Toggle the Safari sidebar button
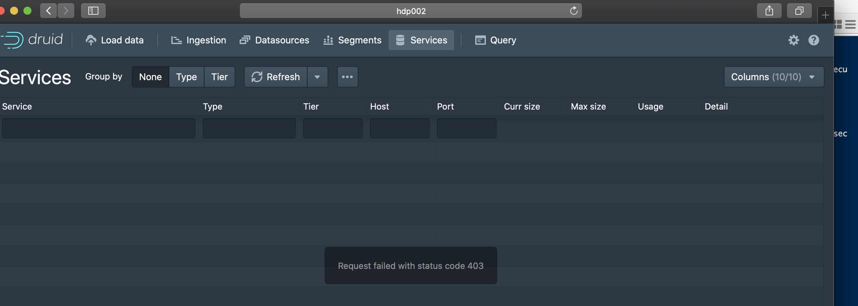The width and height of the screenshot is (858, 306). pos(93,10)
